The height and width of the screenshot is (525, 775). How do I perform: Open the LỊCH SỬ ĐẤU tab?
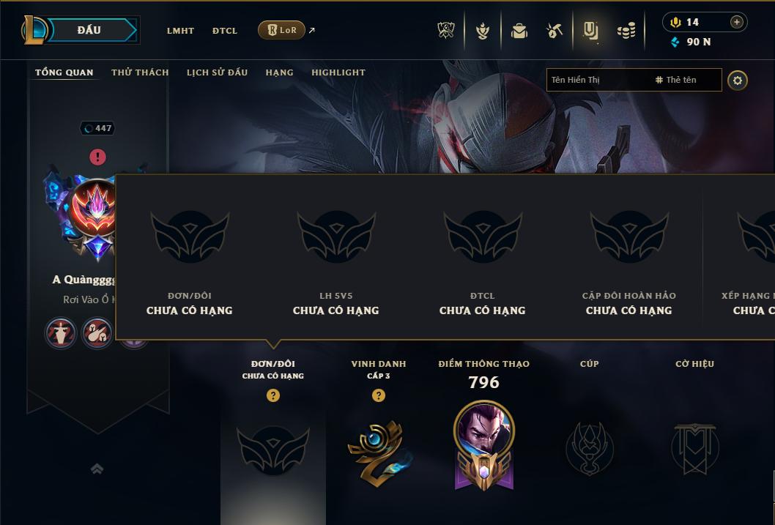coord(217,72)
